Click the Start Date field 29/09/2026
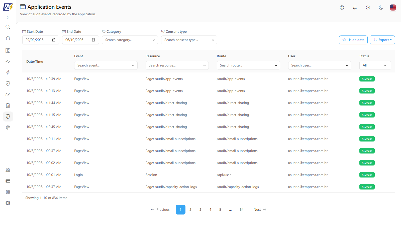 tap(41, 40)
